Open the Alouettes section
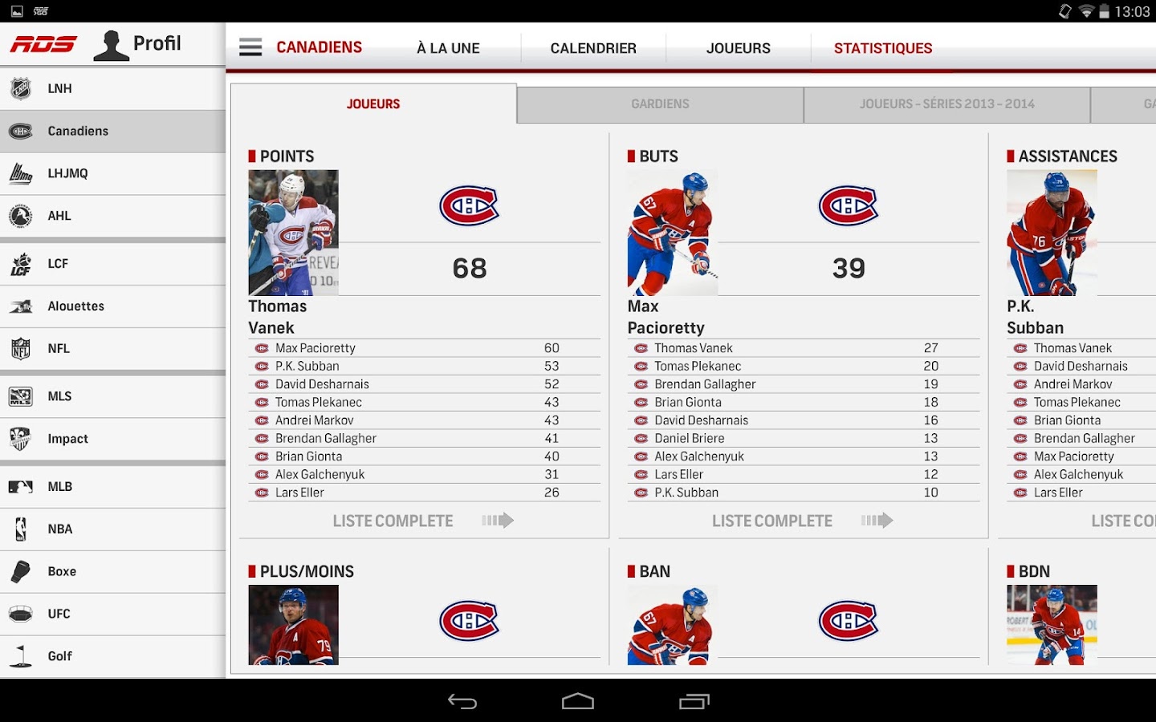 click(75, 306)
